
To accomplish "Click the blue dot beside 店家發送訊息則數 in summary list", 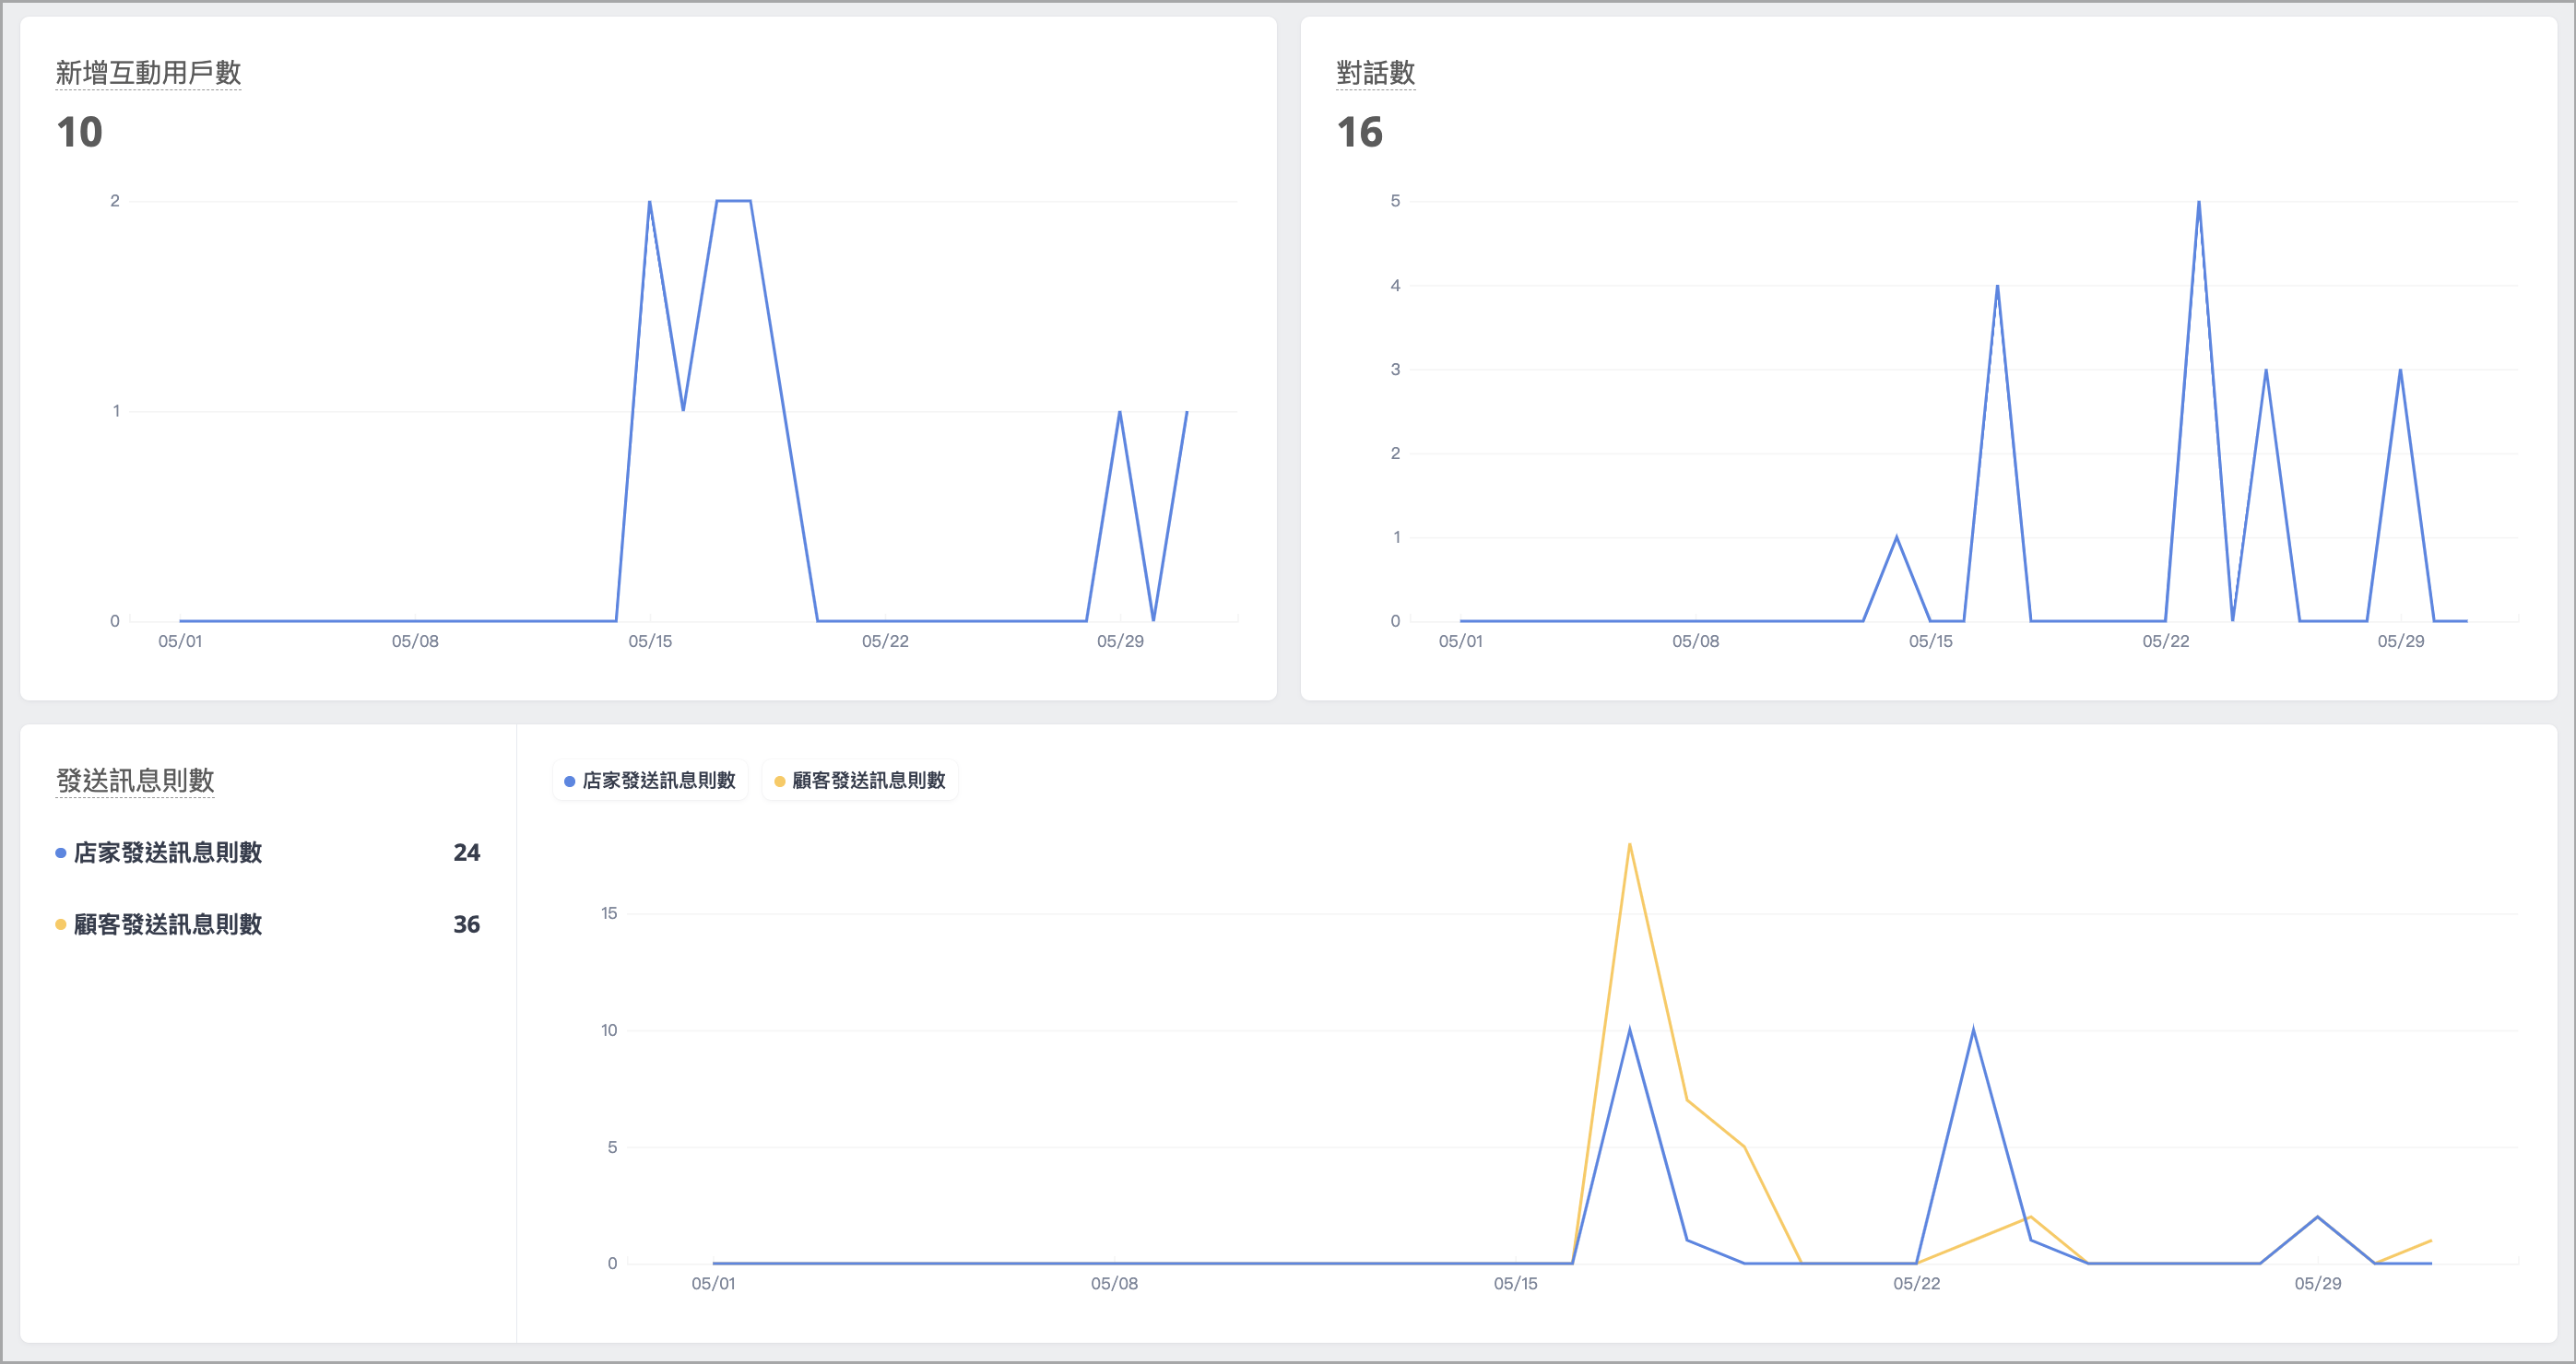I will [x=61, y=852].
